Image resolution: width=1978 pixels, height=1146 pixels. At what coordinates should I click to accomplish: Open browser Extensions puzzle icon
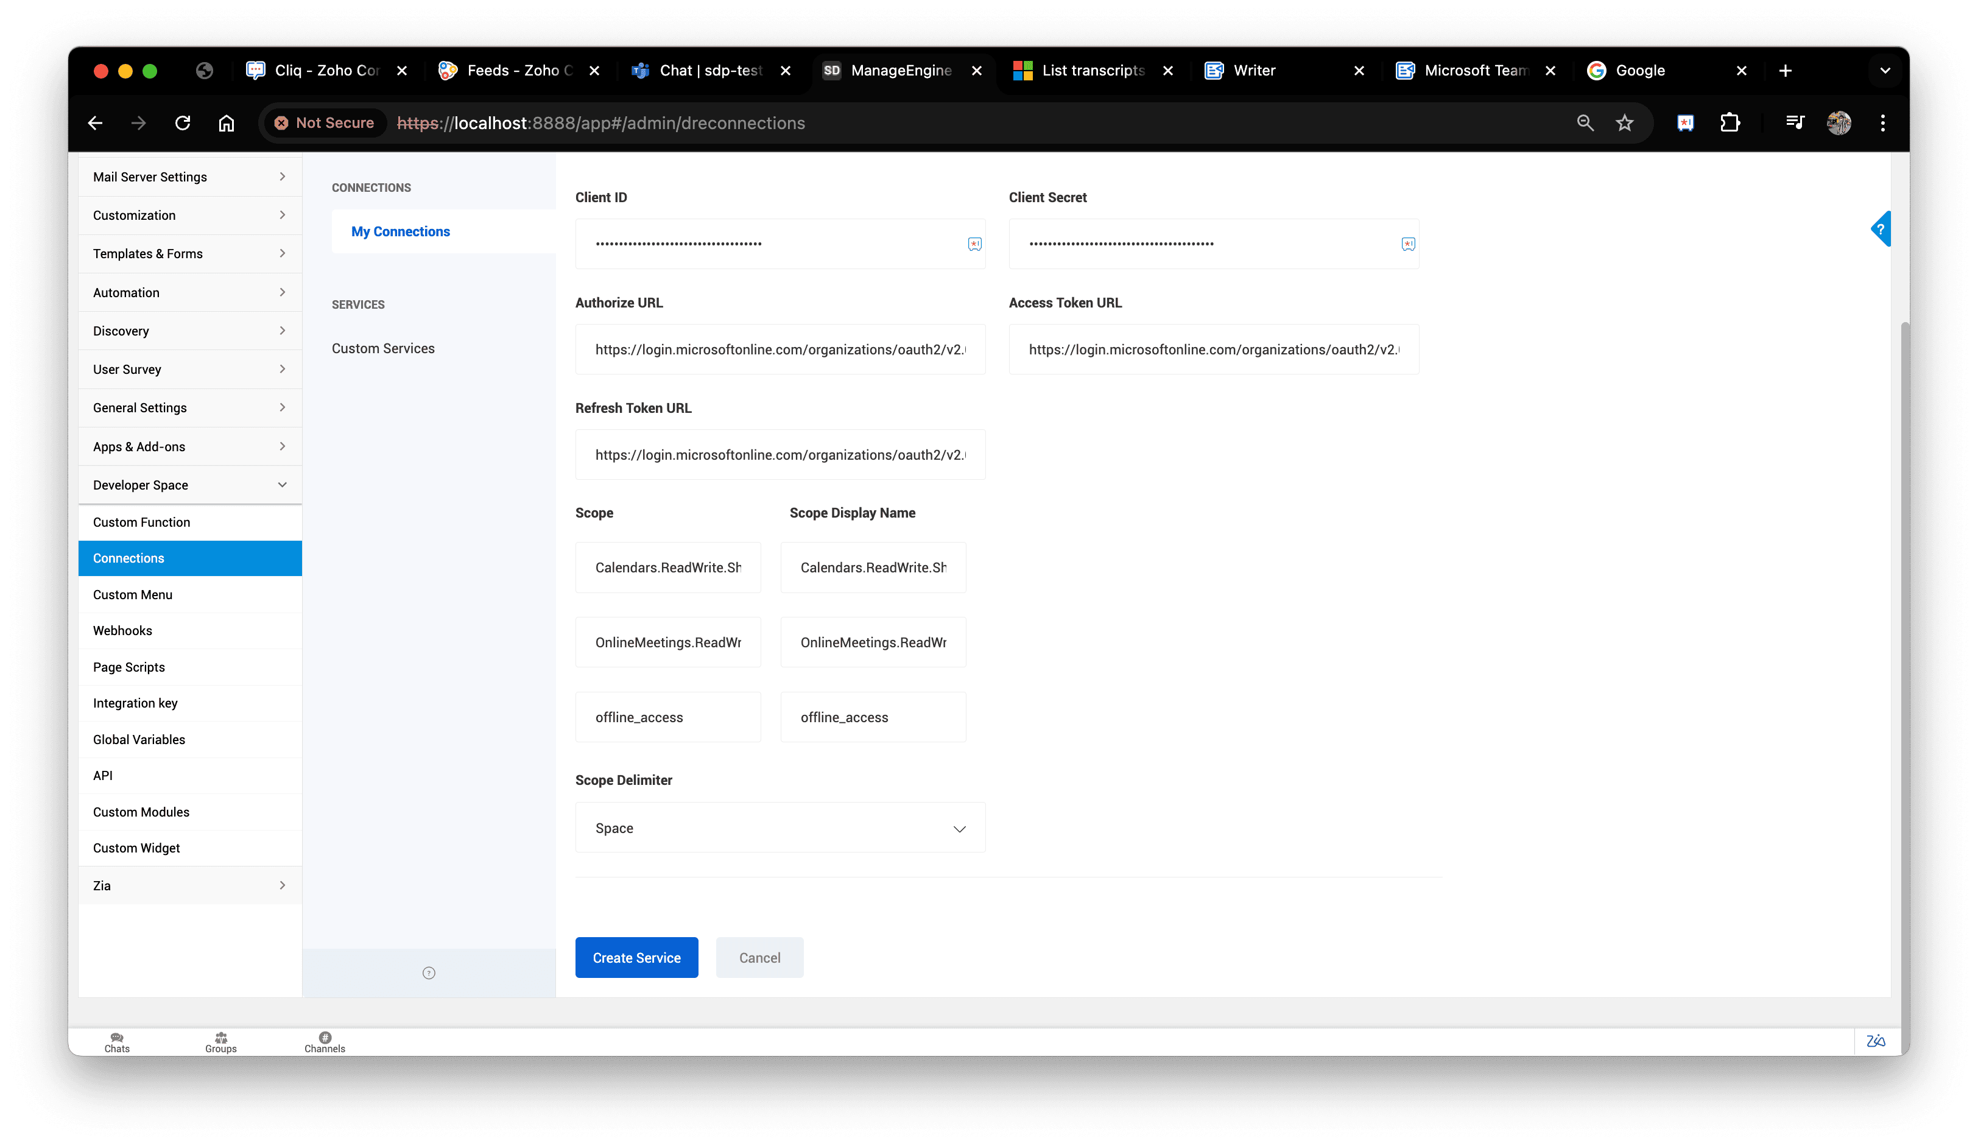pos(1729,123)
